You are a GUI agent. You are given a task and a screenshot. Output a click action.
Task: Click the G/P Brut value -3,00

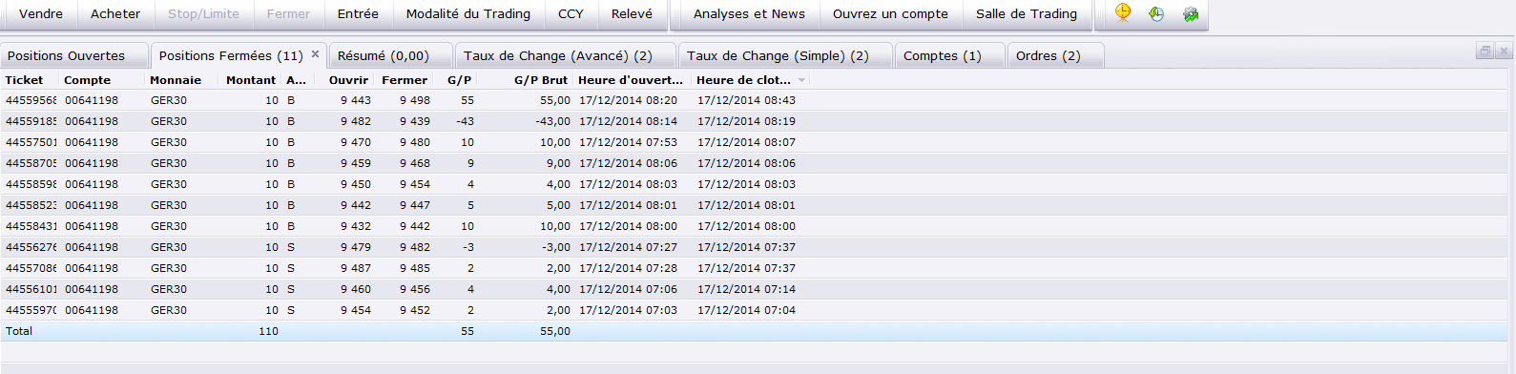pos(556,247)
